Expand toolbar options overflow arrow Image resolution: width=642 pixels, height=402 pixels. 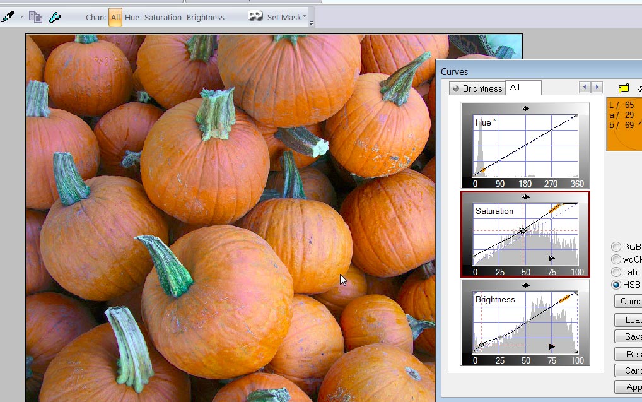tap(311, 23)
